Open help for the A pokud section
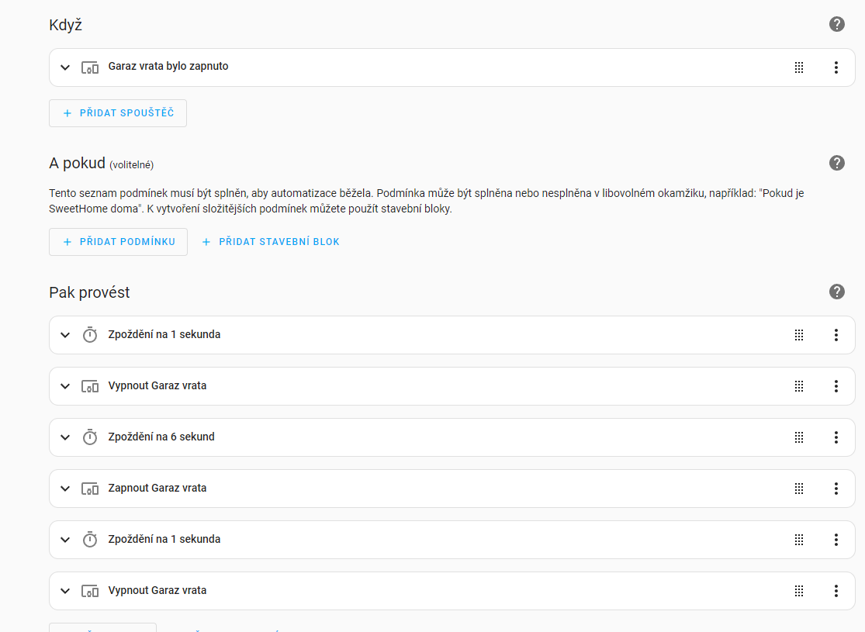 tap(836, 163)
